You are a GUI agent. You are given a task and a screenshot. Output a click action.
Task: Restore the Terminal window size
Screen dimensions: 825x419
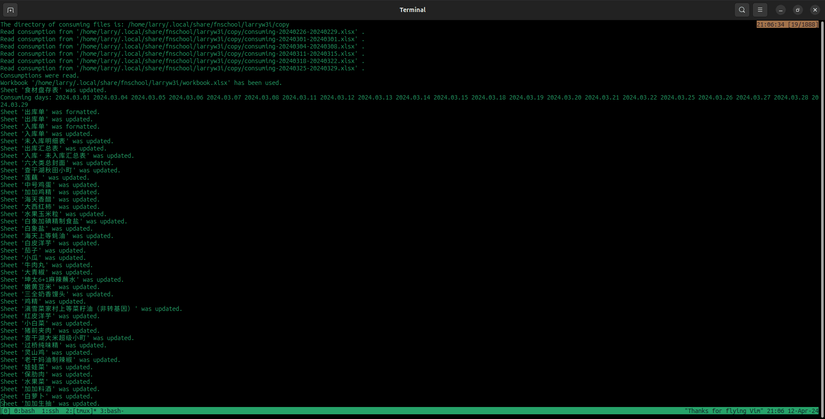pyautogui.click(x=797, y=9)
